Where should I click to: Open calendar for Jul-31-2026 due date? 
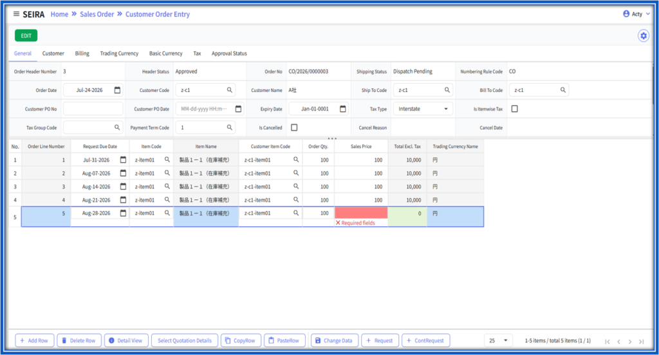point(123,159)
